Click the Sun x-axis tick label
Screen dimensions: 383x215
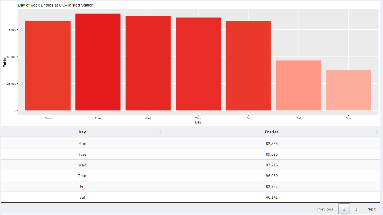(348, 118)
